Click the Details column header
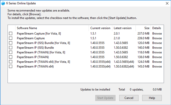 point(157,28)
